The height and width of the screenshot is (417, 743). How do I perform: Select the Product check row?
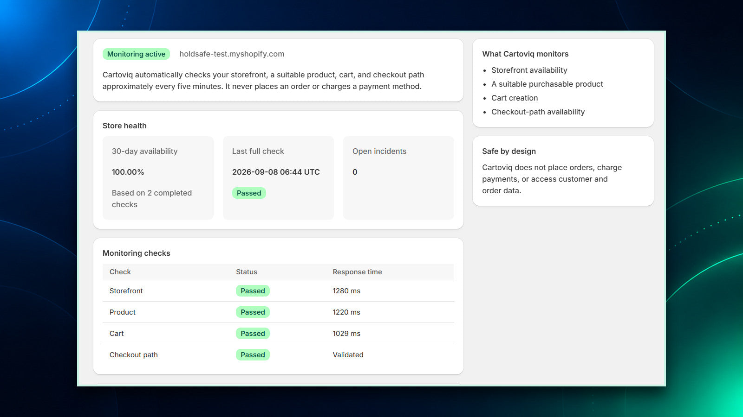tap(278, 312)
